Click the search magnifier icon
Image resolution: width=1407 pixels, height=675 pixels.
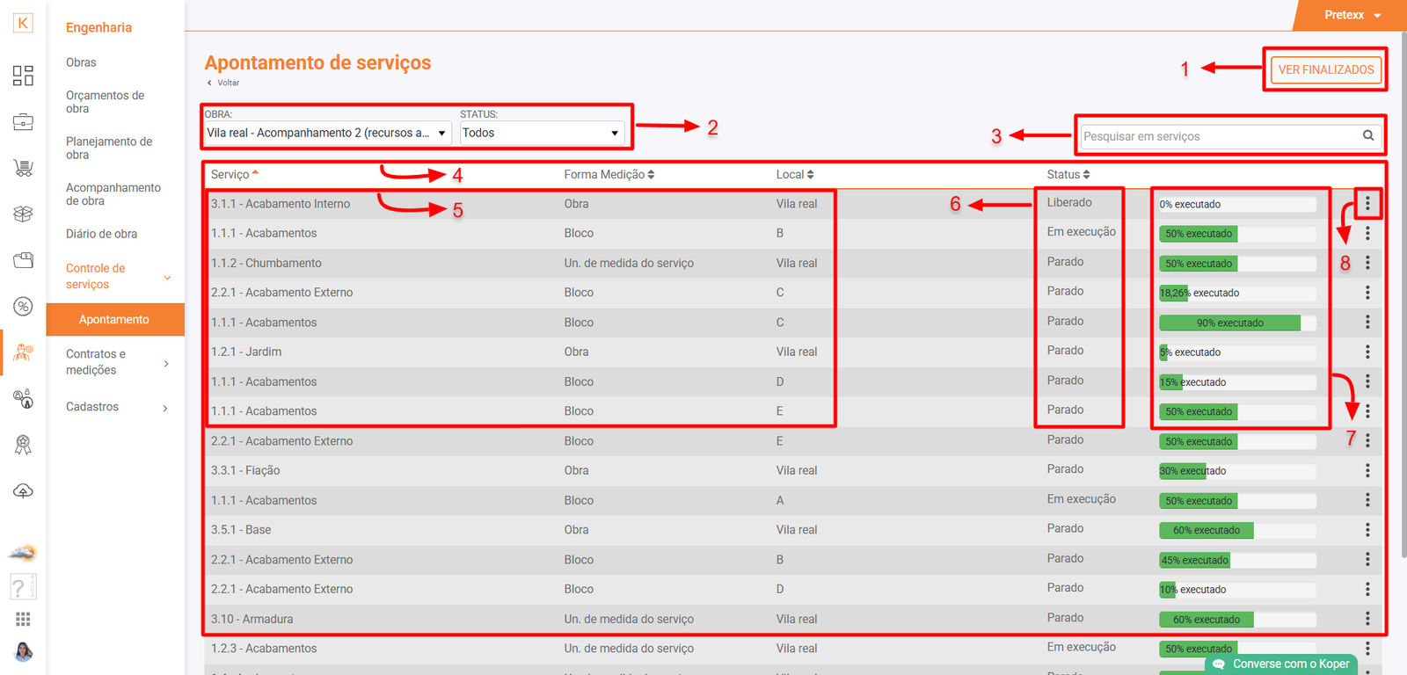pos(1368,135)
